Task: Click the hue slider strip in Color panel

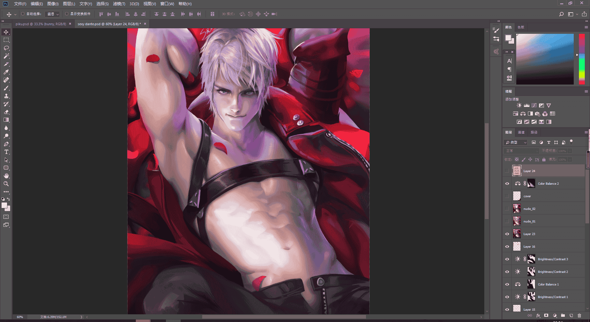Action: 582,59
